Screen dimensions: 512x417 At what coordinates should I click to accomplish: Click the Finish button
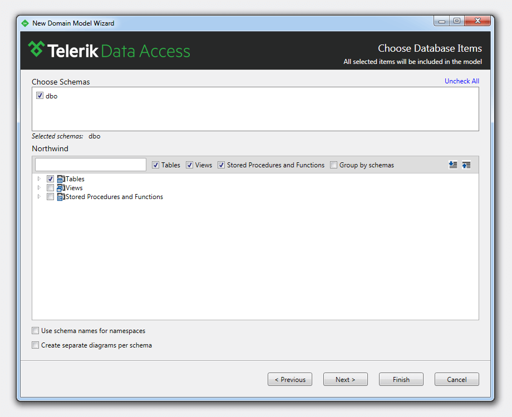tap(401, 379)
